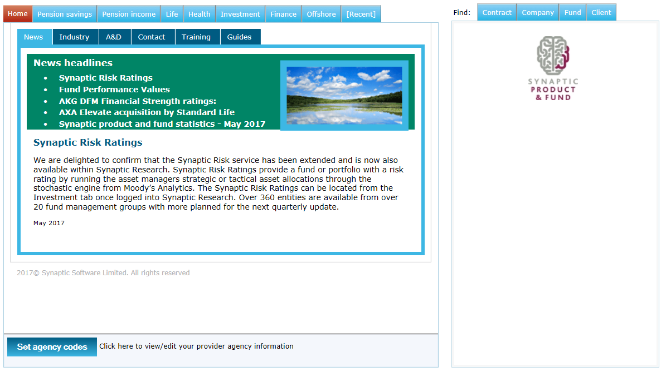Click the Synaptic Software Limited copyright text
The height and width of the screenshot is (372, 666).
(103, 273)
